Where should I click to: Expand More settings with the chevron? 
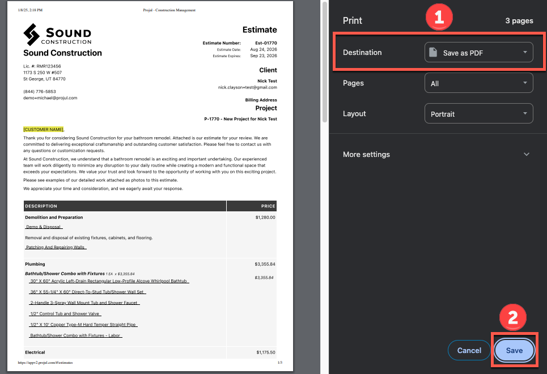click(526, 155)
